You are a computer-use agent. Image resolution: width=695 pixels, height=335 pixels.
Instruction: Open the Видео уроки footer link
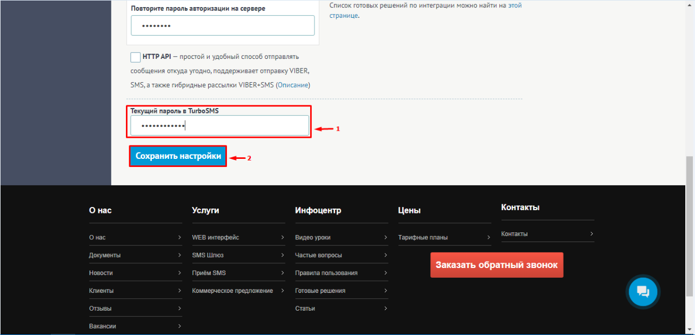[x=313, y=237]
